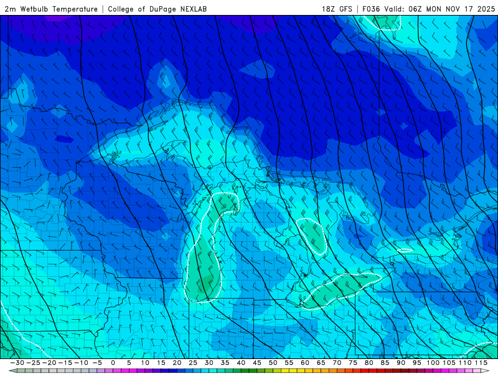The width and height of the screenshot is (498, 374).
Task: Click the "18Z GFS" model run label
Action: 337,9
